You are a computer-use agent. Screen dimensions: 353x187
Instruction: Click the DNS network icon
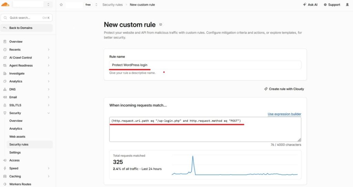(x=5, y=89)
